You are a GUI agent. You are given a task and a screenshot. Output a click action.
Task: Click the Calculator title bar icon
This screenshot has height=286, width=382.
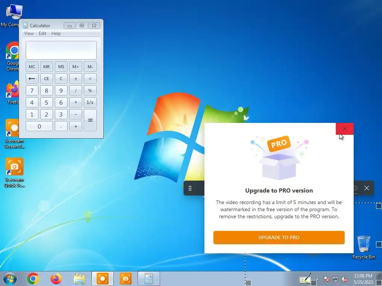pos(25,25)
